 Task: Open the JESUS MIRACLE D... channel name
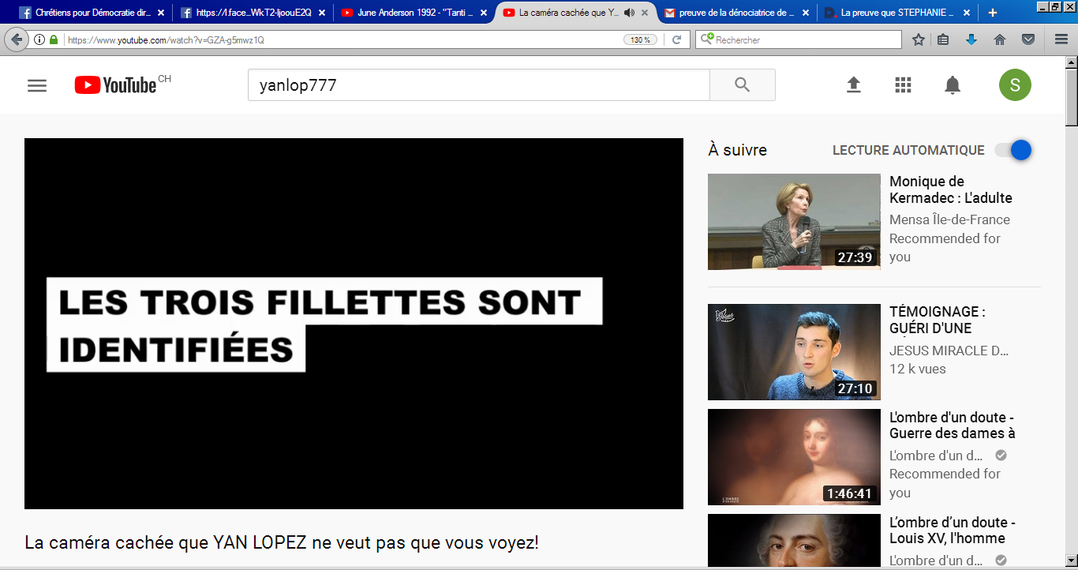[949, 351]
